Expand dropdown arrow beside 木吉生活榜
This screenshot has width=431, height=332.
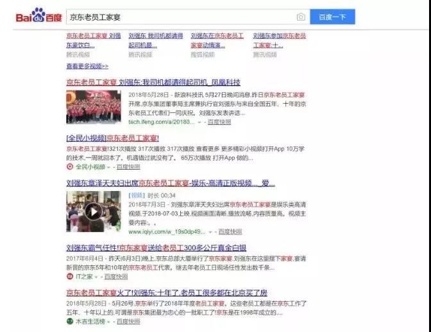(109, 322)
